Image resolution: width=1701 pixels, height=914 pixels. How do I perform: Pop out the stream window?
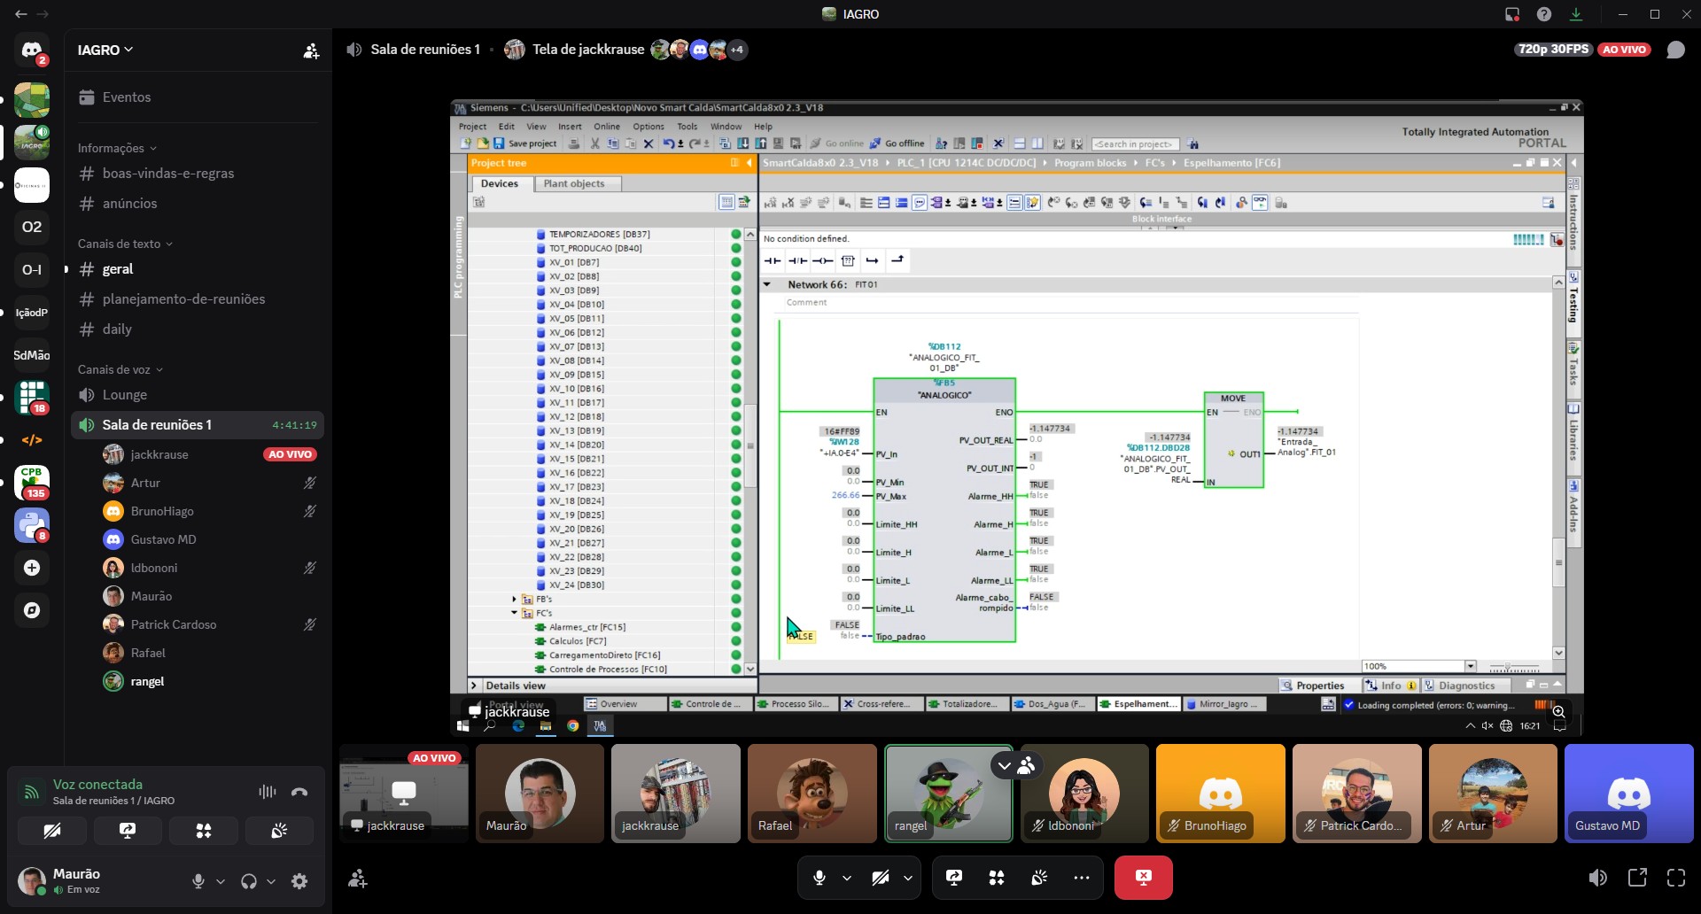click(1637, 878)
